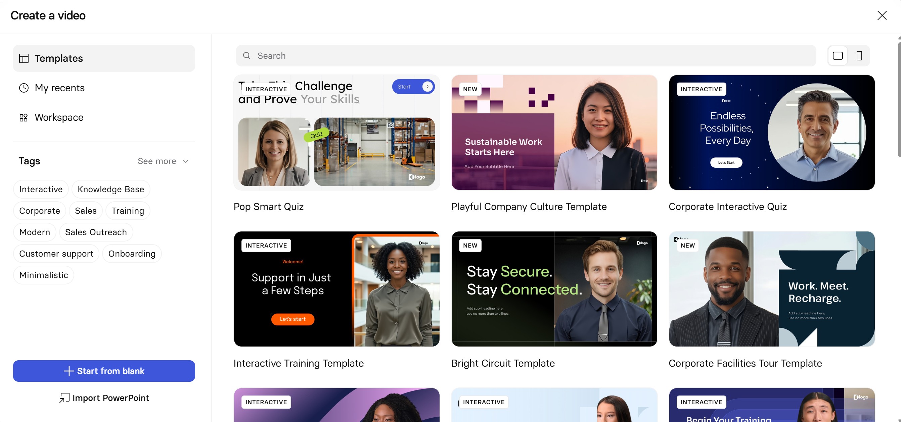Screen dimensions: 901x422
Task: Filter by Interactive tag
Action: click(41, 189)
